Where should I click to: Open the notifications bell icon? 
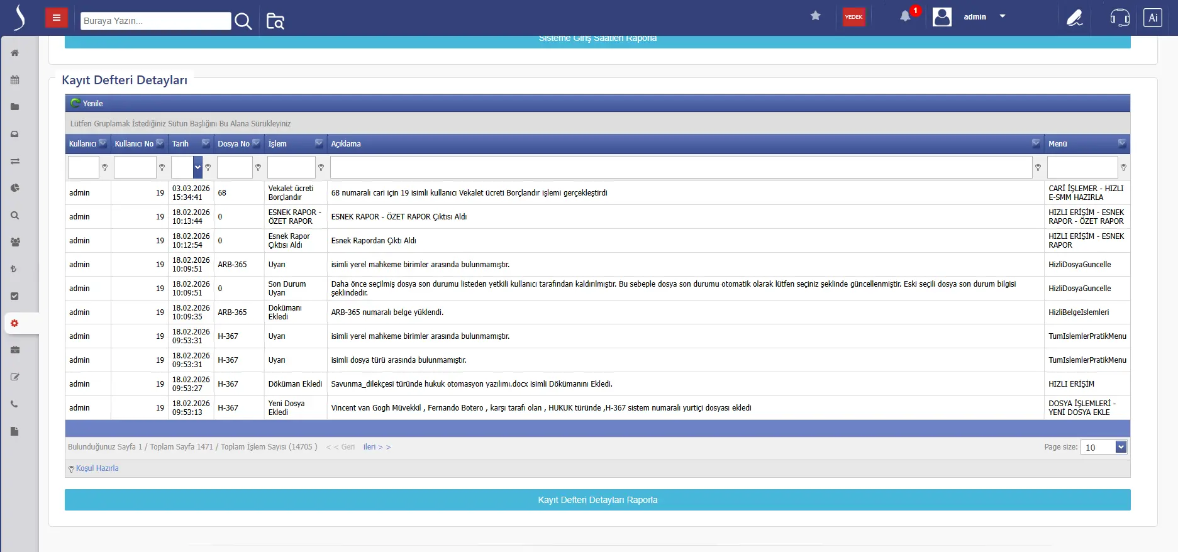(905, 17)
